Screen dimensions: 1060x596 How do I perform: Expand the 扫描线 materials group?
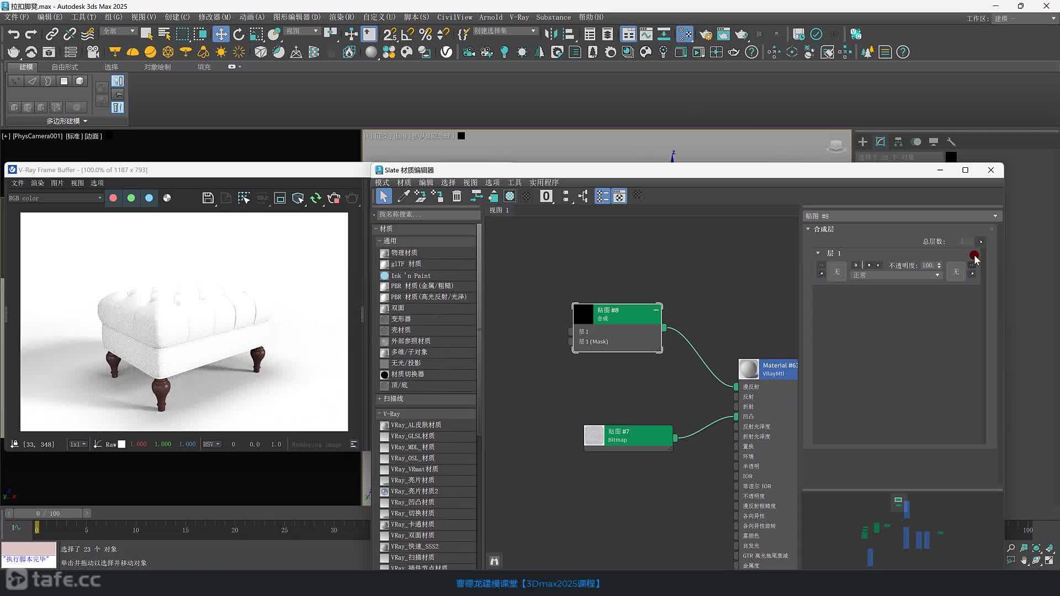379,398
